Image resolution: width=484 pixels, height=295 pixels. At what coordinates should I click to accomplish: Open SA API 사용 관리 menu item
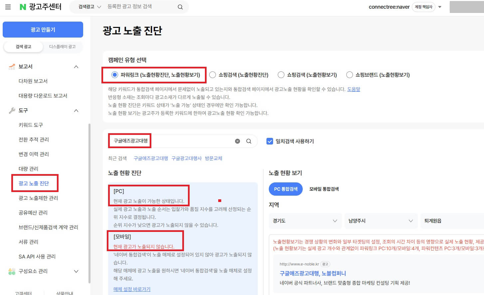point(37,256)
